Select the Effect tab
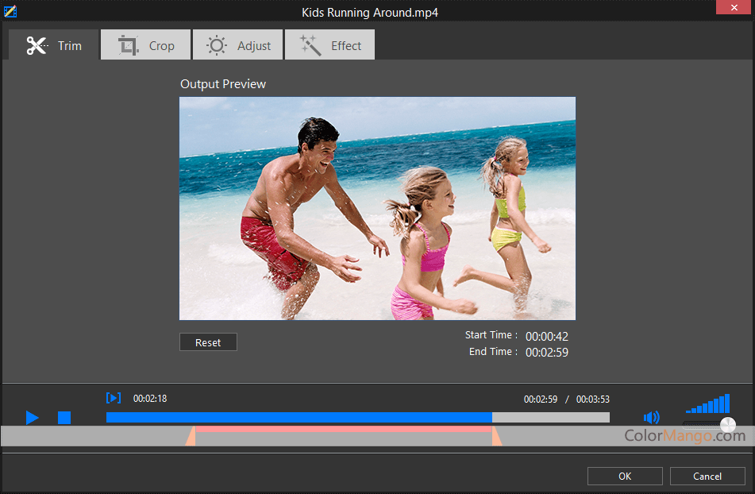The width and height of the screenshot is (755, 494). pos(330,45)
